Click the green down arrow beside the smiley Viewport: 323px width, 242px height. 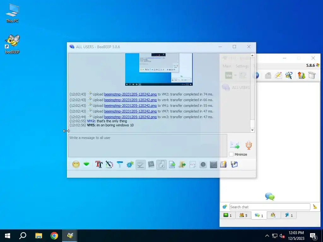86,164
